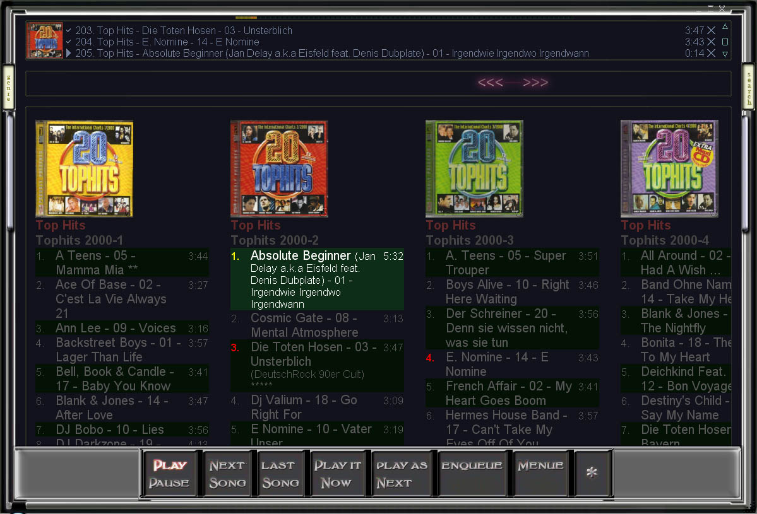Select the Tophits 2000-3 green album cover
The width and height of the screenshot is (757, 514).
[474, 168]
